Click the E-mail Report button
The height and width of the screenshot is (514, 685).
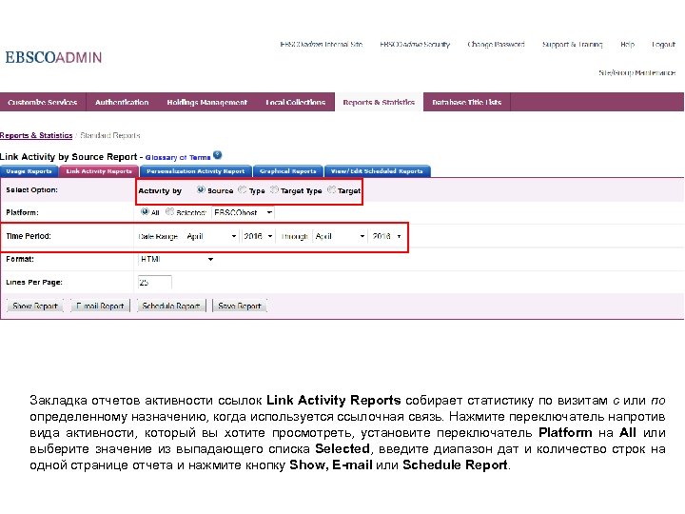click(x=100, y=306)
